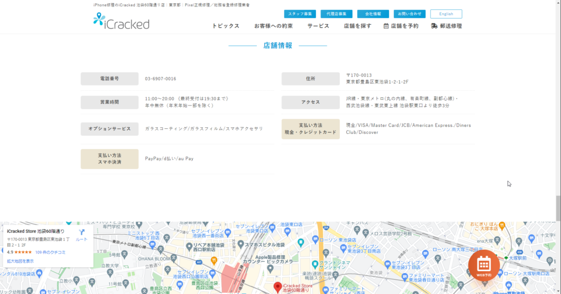Screen dimensions: 561x294
Task: Open the 109 件のクチコミ reviews link
Action: click(x=50, y=252)
